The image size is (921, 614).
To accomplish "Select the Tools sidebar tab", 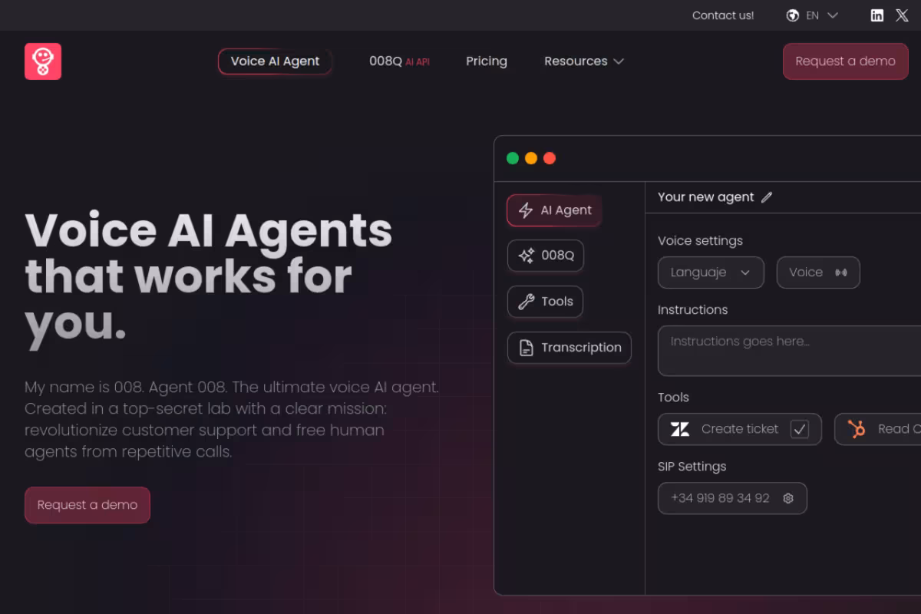I will click(x=545, y=302).
